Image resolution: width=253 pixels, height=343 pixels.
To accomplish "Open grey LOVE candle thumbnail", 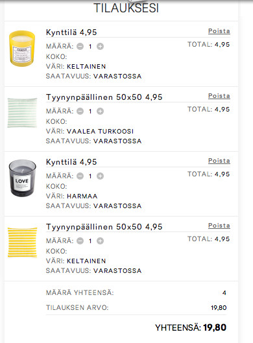I will pos(22,178).
